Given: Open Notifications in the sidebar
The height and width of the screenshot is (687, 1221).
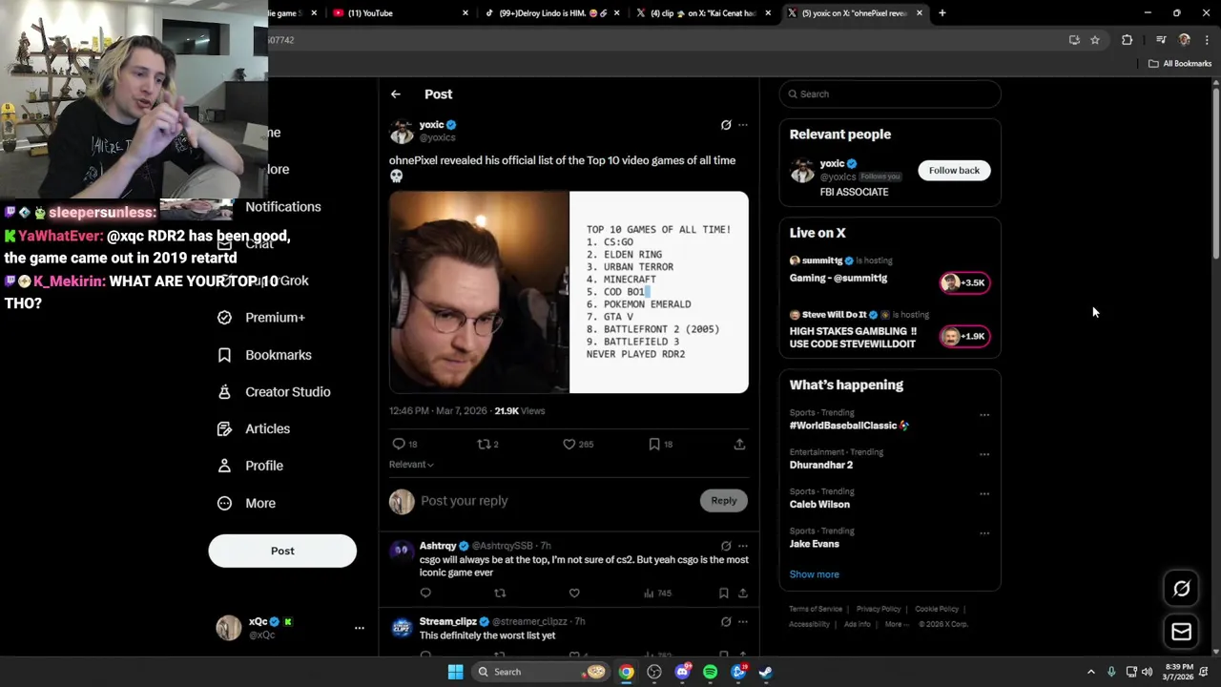Looking at the screenshot, I should click(283, 207).
